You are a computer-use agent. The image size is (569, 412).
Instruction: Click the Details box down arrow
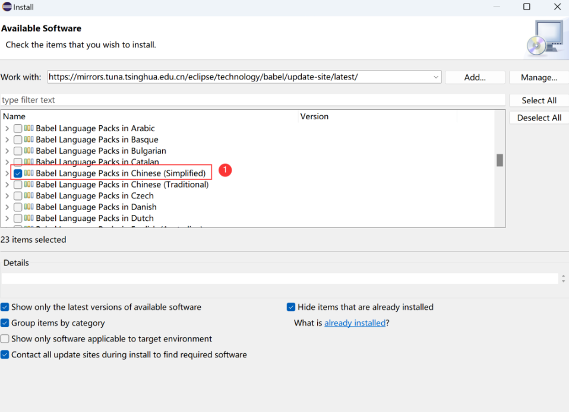click(x=563, y=281)
